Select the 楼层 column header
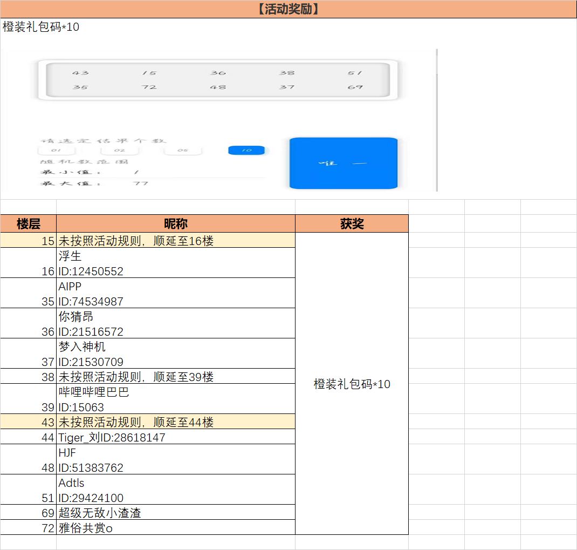This screenshot has height=550, width=577. click(x=29, y=223)
